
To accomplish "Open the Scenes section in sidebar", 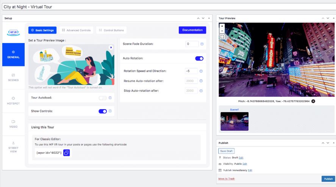I will (13, 77).
